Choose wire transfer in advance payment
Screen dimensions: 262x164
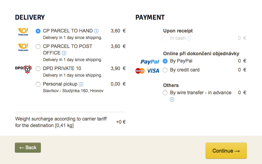(x=165, y=93)
